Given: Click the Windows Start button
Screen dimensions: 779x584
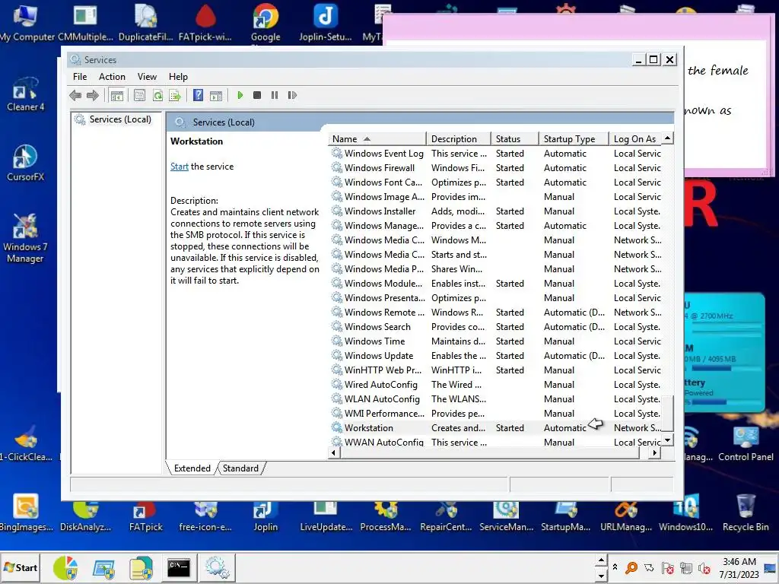Looking at the screenshot, I should click(x=21, y=567).
